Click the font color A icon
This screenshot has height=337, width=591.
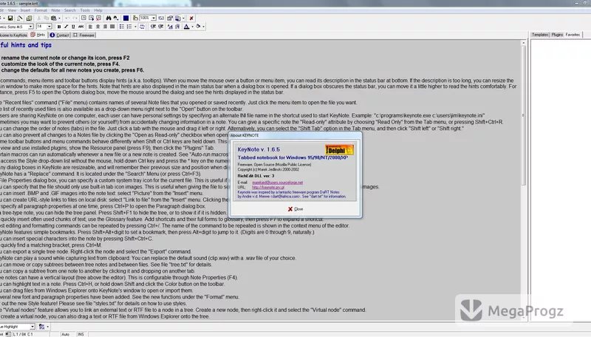coord(187,27)
